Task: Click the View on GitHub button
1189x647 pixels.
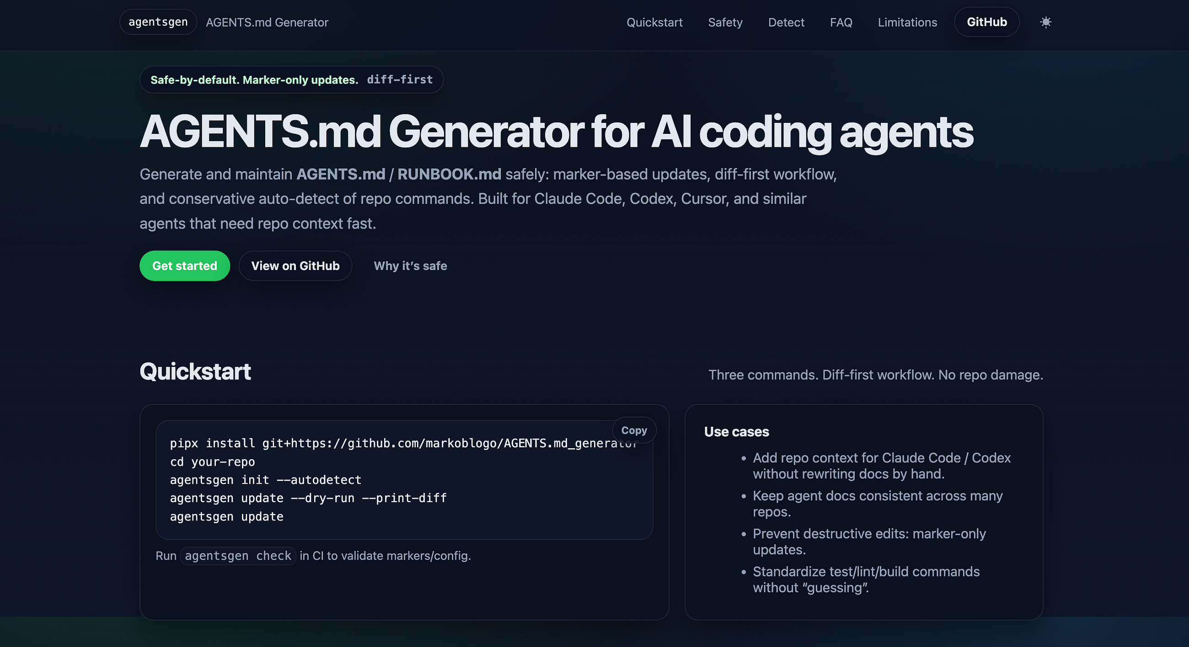Action: 295,265
